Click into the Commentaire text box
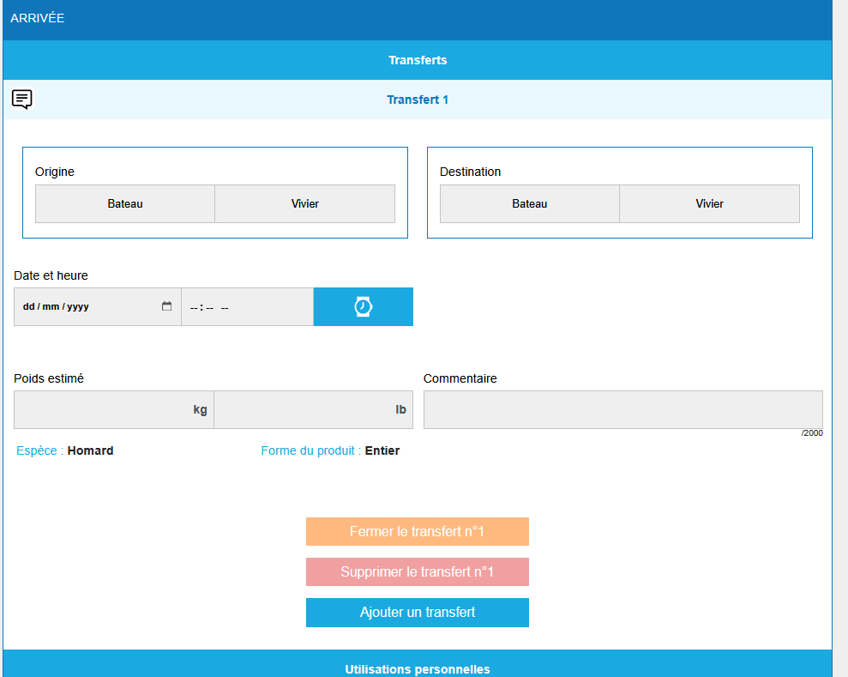 click(x=622, y=410)
